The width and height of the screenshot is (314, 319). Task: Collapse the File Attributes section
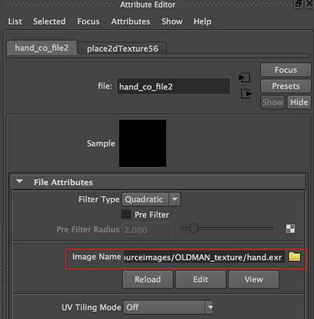[x=19, y=182]
